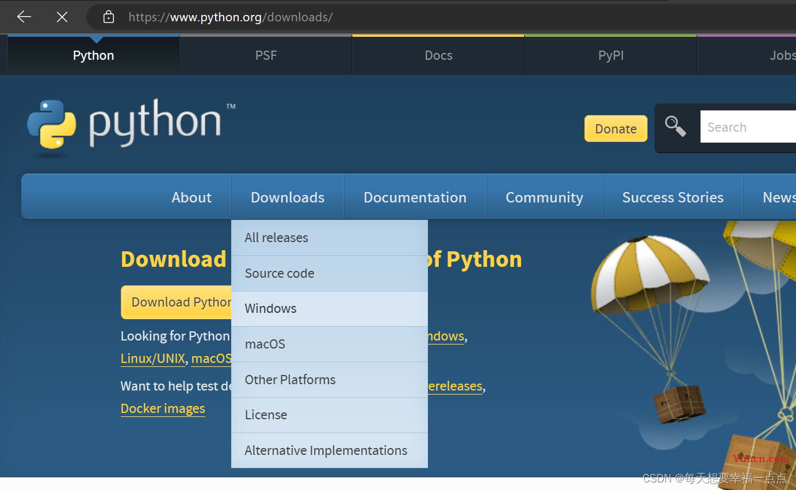The image size is (796, 490).
Task: Follow the Windows link in paragraph
Action: 446,336
